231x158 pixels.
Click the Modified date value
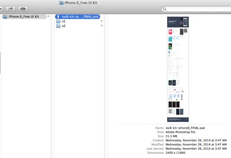[196, 144]
